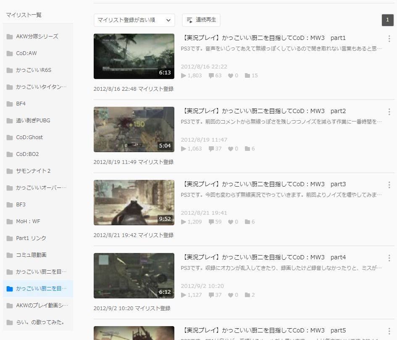Click the folder icon beside 追い剥ぎPUBG
Screen dimensions: 397x340
(10, 121)
